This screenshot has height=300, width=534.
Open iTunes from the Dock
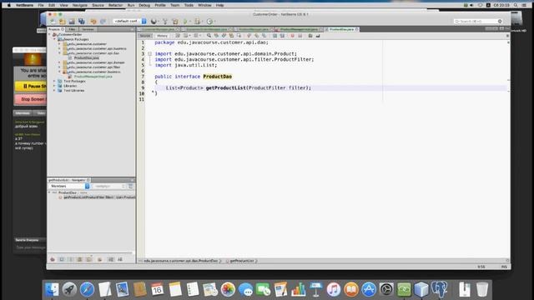(334, 289)
